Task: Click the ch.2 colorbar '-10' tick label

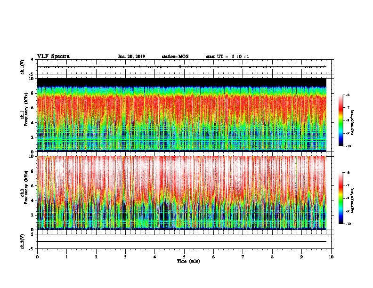Action: pyautogui.click(x=348, y=224)
